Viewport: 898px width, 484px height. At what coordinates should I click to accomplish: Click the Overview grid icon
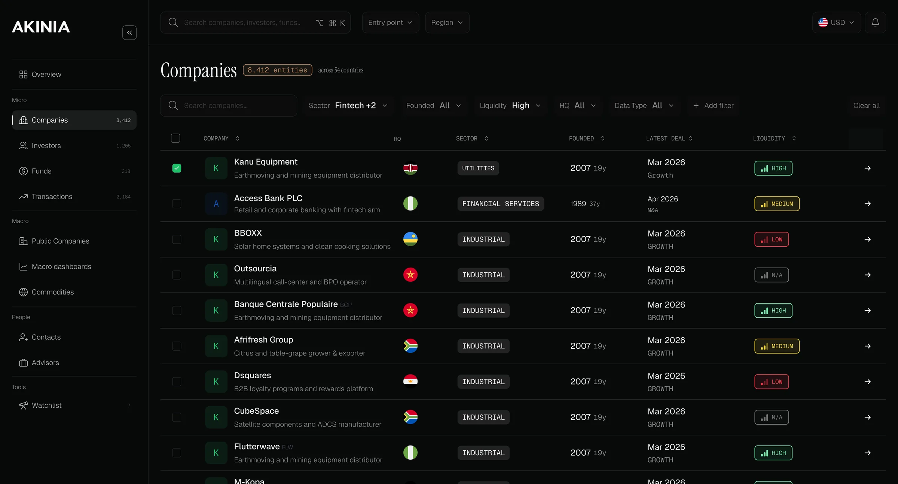[x=23, y=74]
